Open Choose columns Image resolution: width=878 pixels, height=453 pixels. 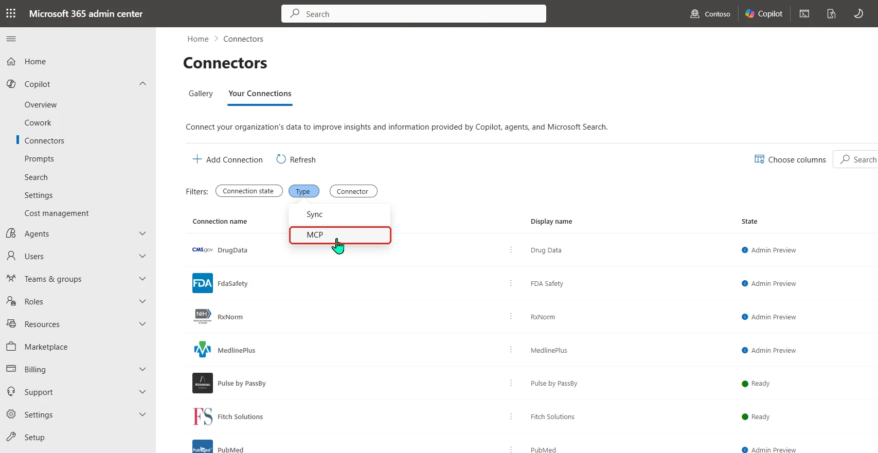(790, 160)
